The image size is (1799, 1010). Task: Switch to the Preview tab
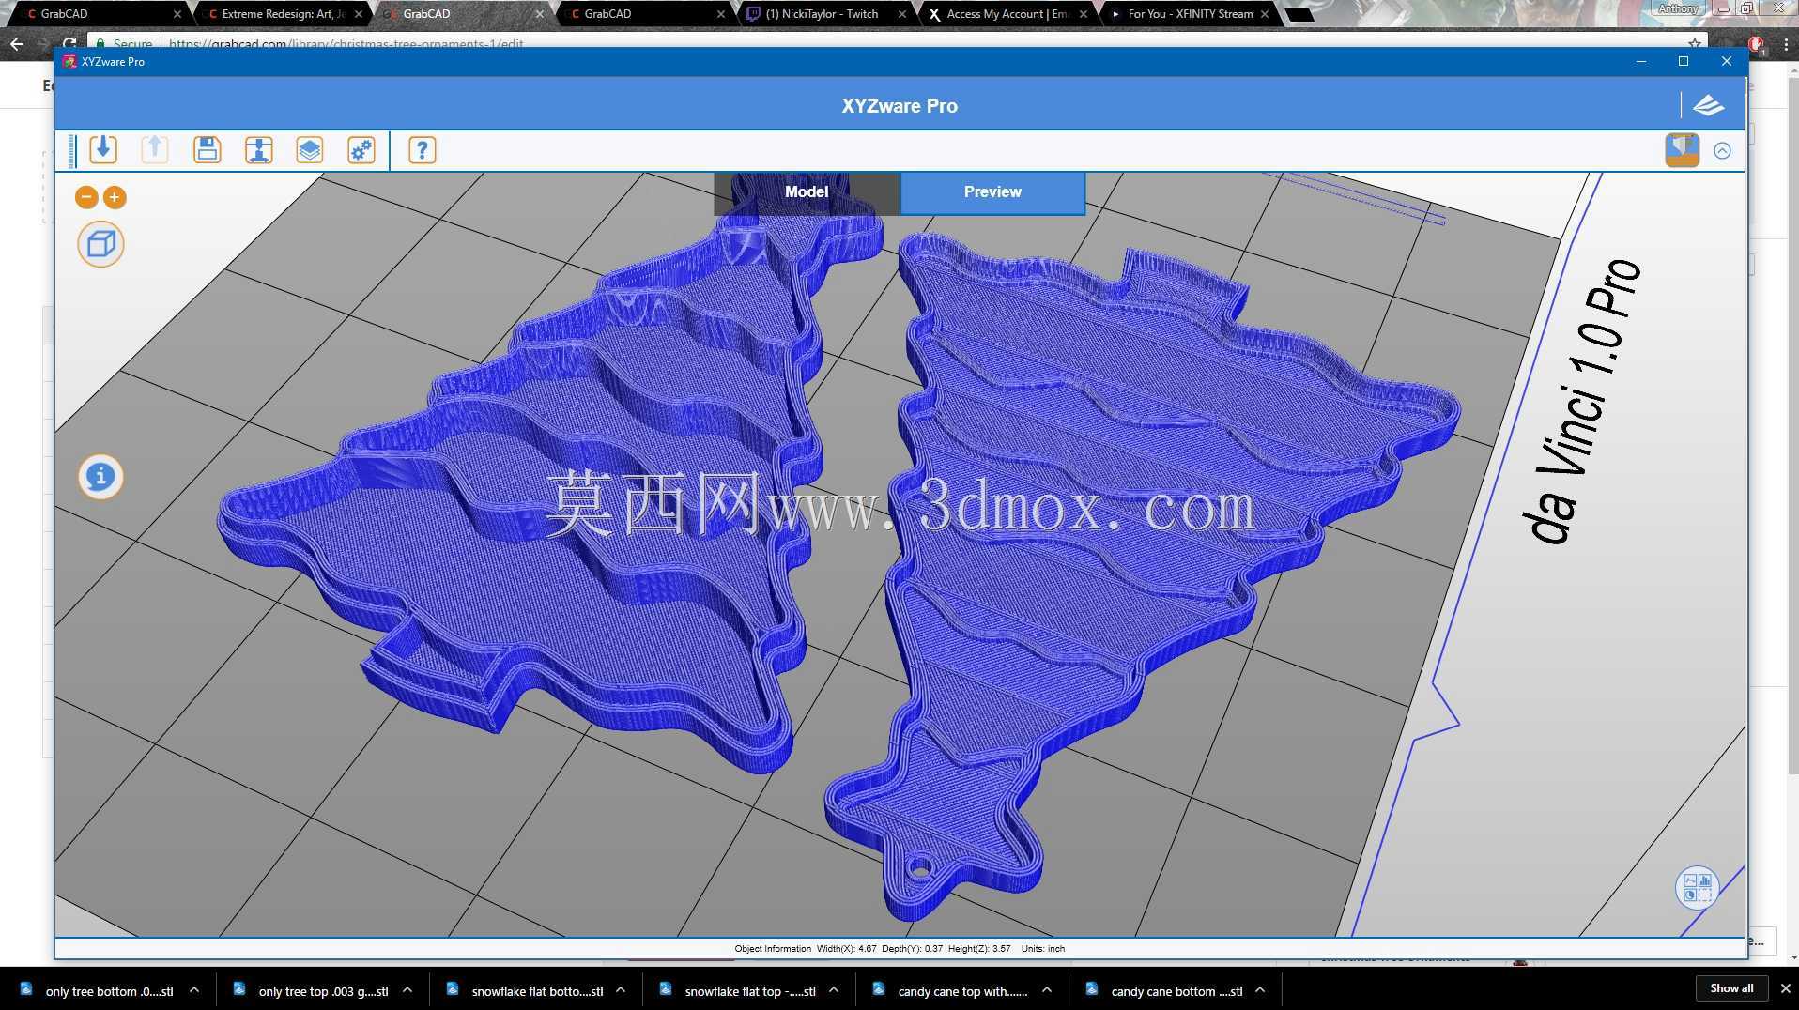[992, 192]
